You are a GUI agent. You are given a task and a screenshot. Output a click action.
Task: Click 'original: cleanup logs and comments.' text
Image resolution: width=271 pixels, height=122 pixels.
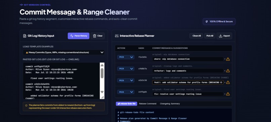coord(172,66)
